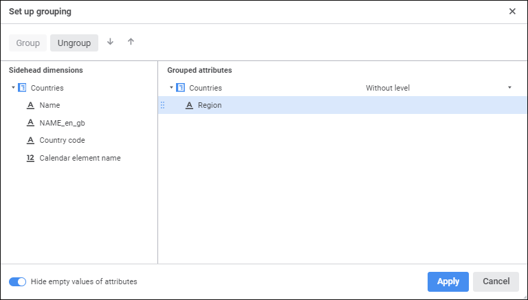
Task: Click the NAME_en_gb attribute icon
Action: 30,123
